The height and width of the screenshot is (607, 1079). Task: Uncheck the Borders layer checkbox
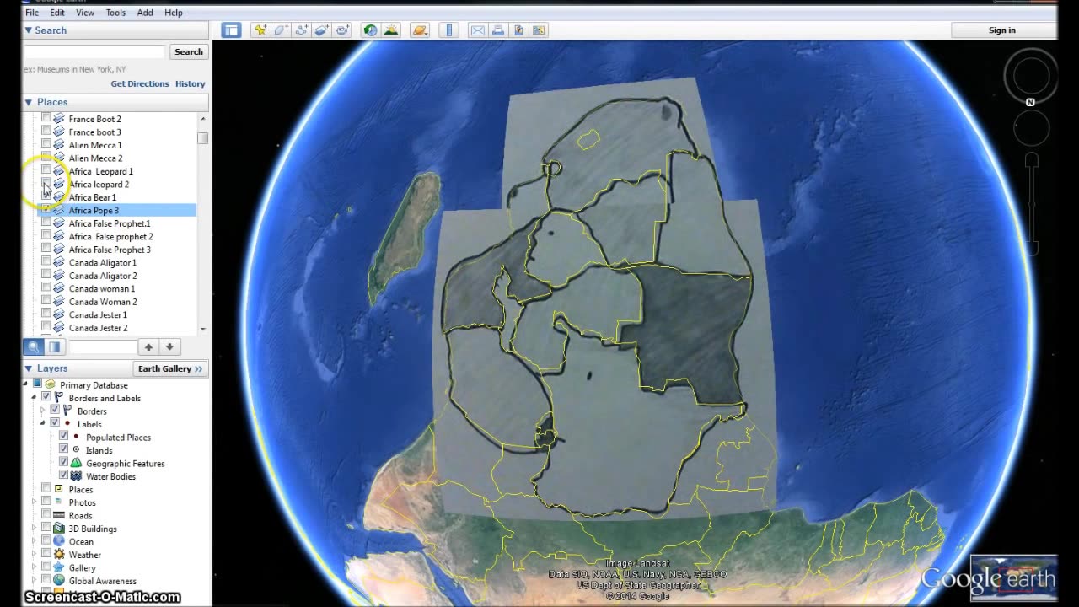coord(55,411)
